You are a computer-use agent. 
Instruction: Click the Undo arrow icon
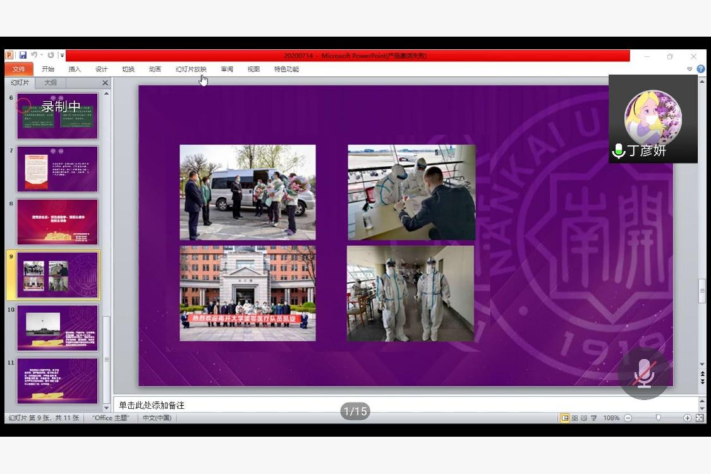[x=34, y=56]
